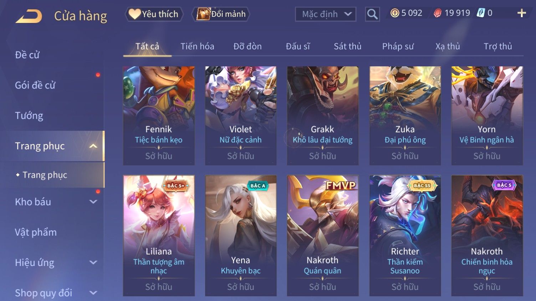Open Yêu thích favorites heart button
The width and height of the screenshot is (536, 301).
(x=154, y=14)
